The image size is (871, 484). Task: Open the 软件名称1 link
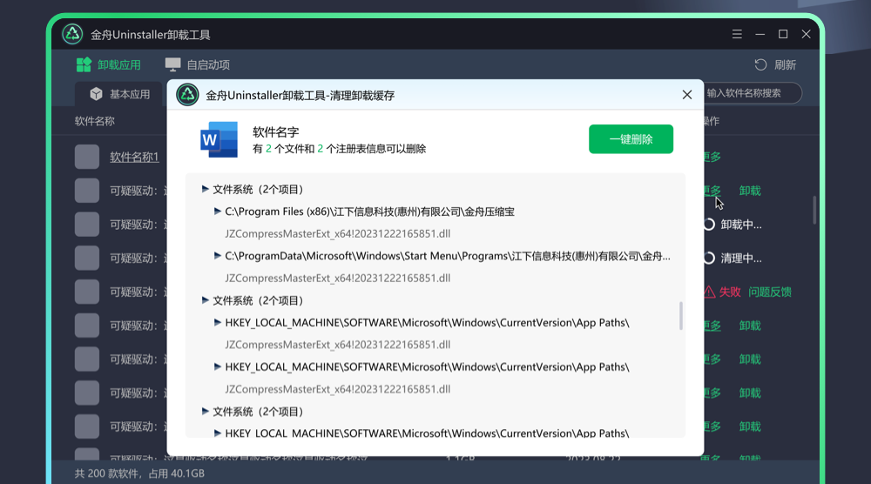click(x=134, y=157)
